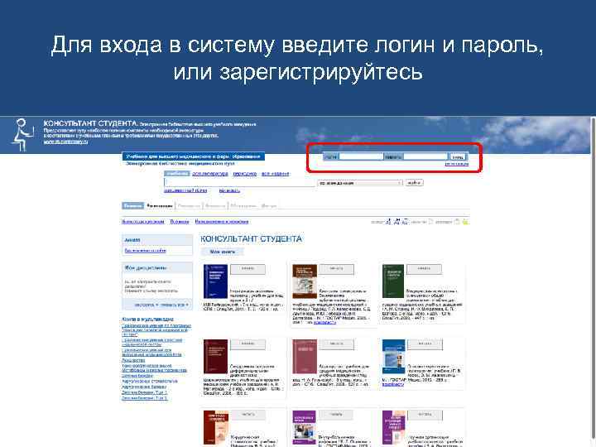Select the highlighted 'учебники' search tab
This screenshot has height=447, width=596.
[x=177, y=173]
